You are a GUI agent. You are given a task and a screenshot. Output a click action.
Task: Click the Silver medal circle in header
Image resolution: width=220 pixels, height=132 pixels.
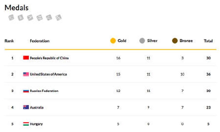click(142, 41)
